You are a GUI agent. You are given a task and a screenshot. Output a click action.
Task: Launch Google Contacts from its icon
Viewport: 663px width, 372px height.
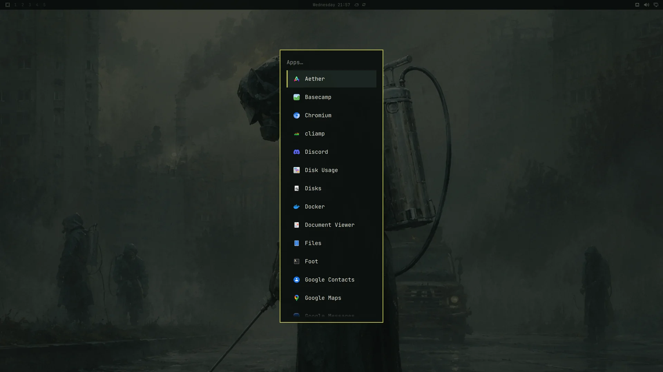pos(296,280)
